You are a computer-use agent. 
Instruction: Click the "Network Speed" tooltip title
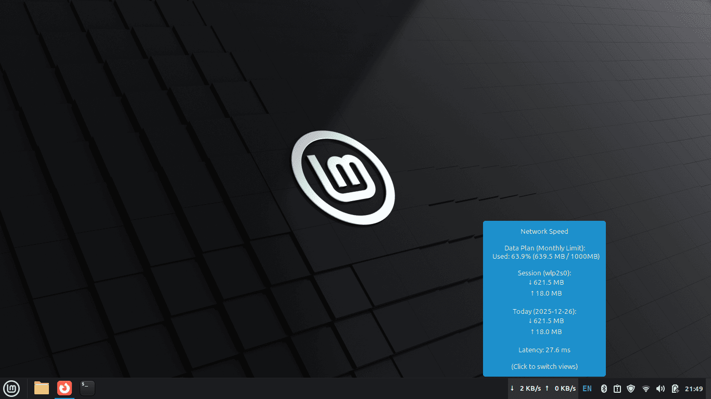544,231
